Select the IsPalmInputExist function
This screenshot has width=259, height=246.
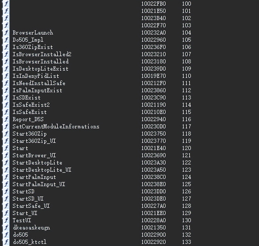click(x=37, y=90)
